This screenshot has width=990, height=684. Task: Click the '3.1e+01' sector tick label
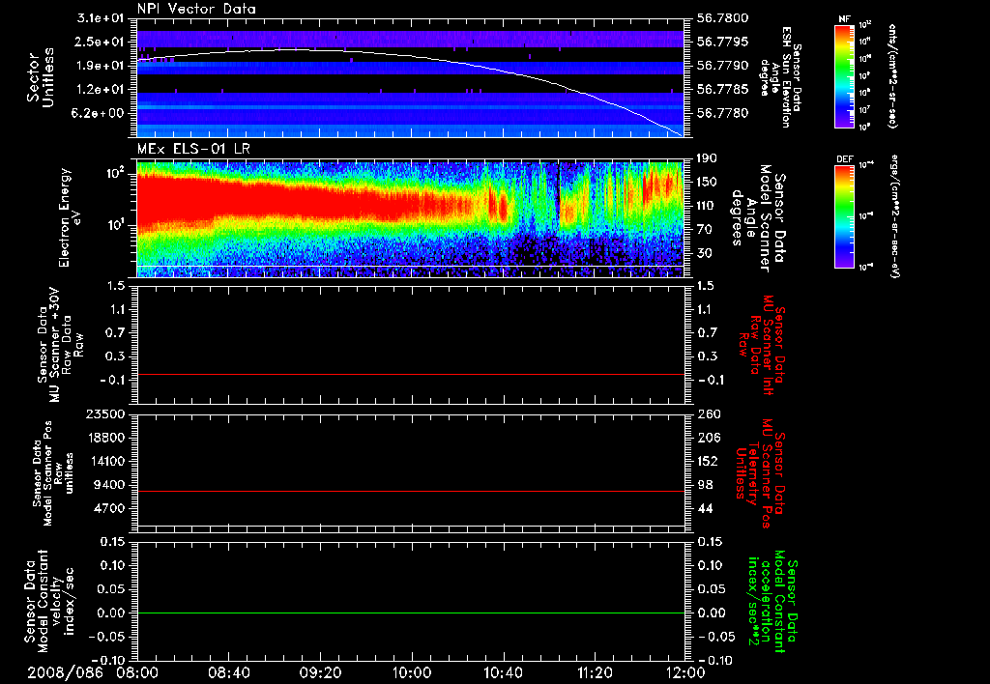tap(100, 18)
